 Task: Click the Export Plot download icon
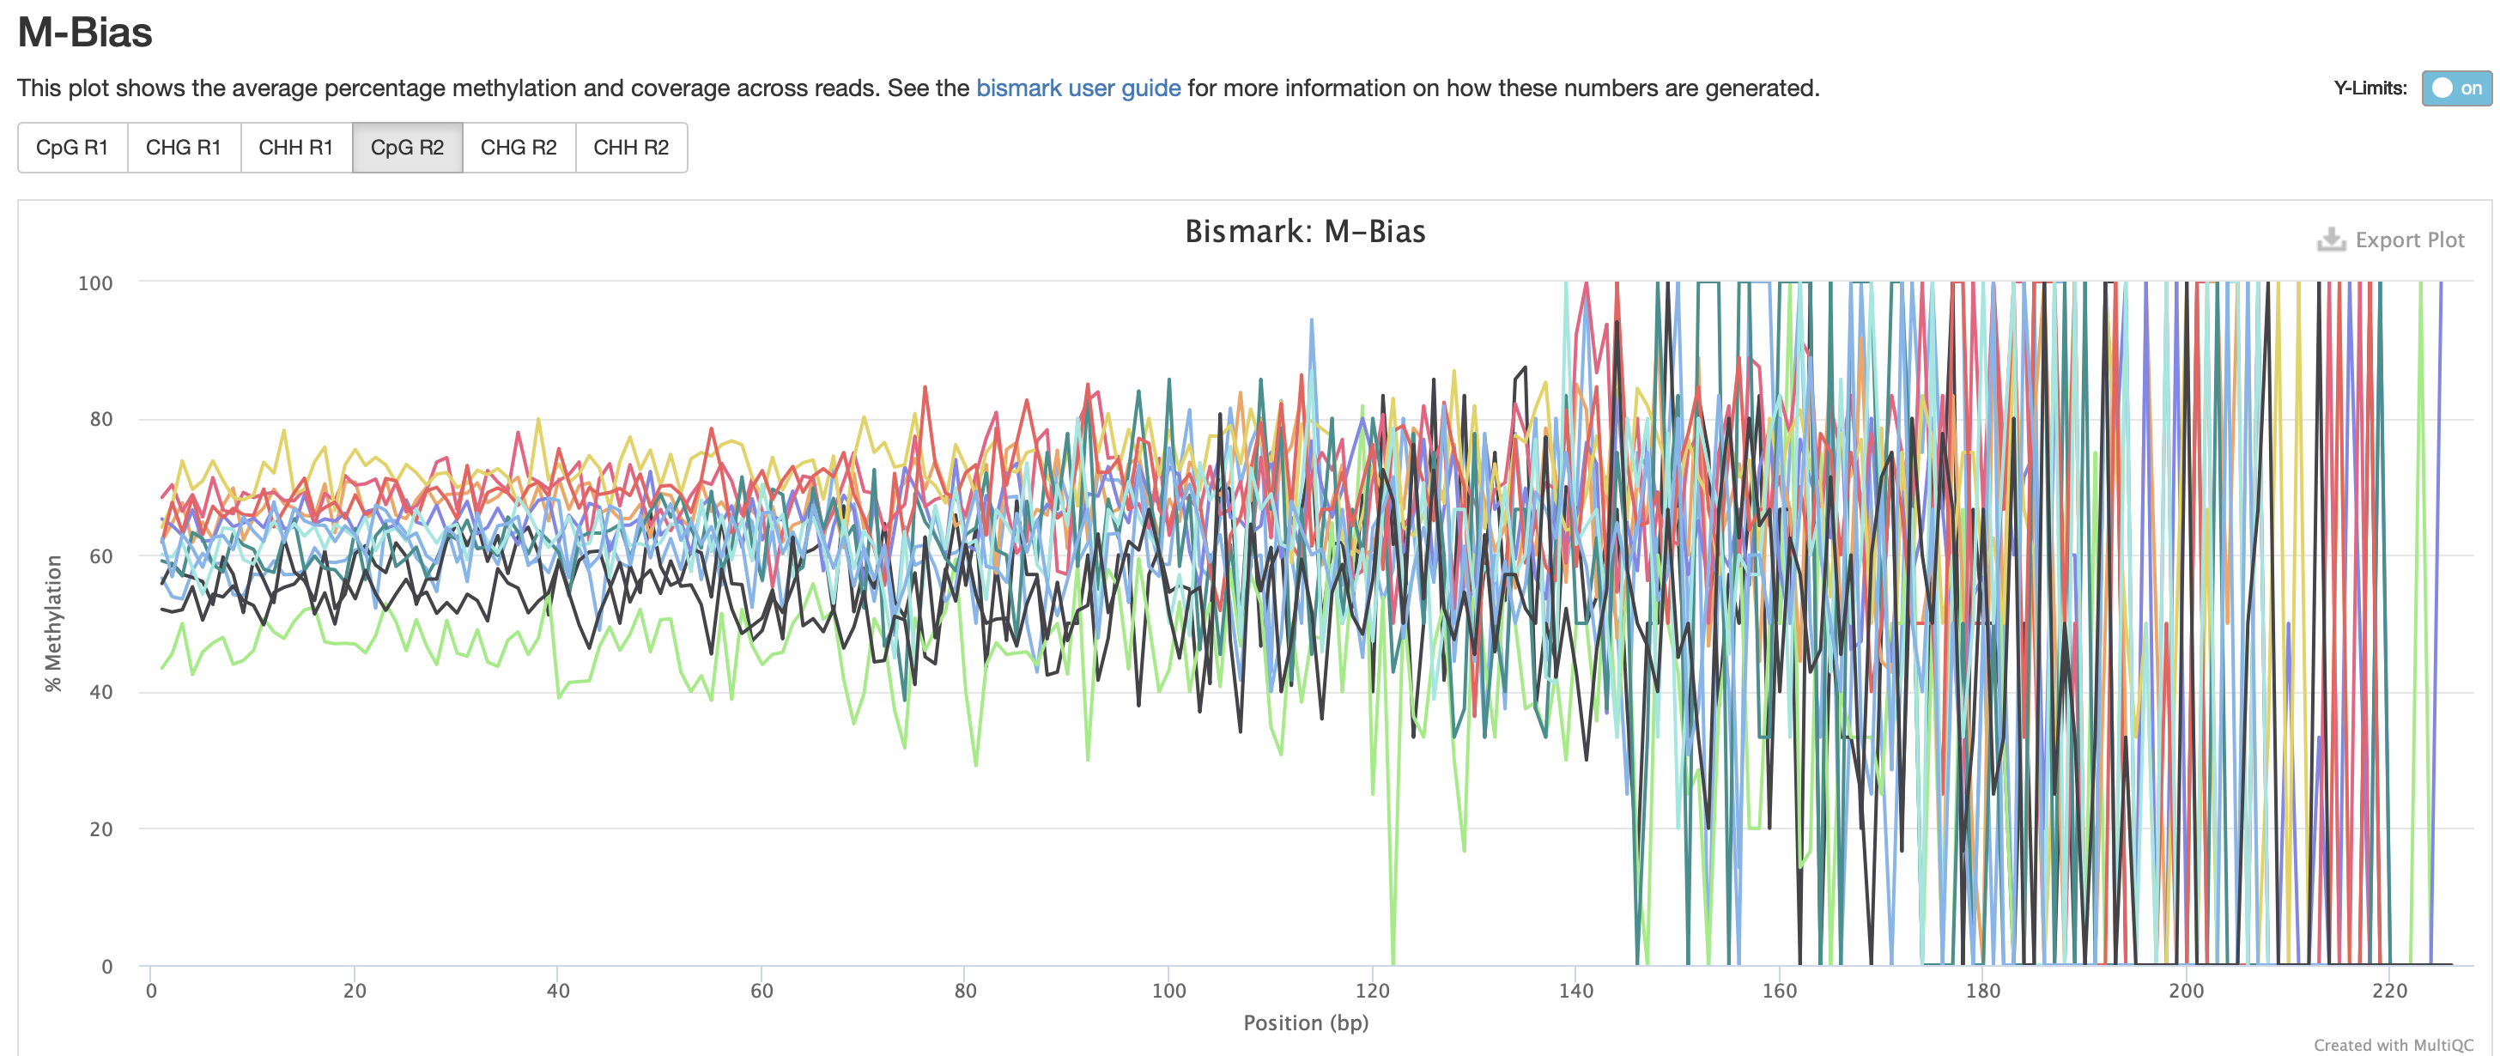pos(2331,240)
